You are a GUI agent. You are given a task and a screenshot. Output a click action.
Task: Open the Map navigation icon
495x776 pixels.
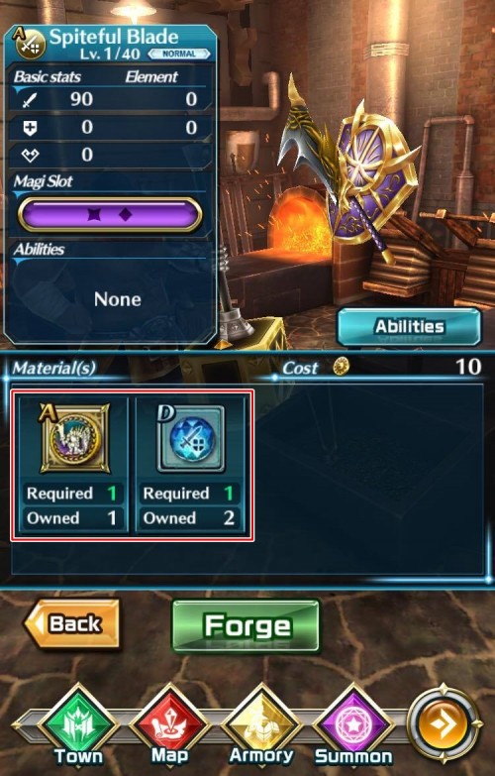click(169, 725)
